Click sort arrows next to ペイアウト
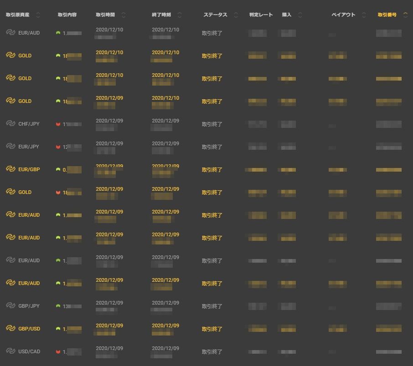Viewport: 413px width, 366px height. pos(364,15)
